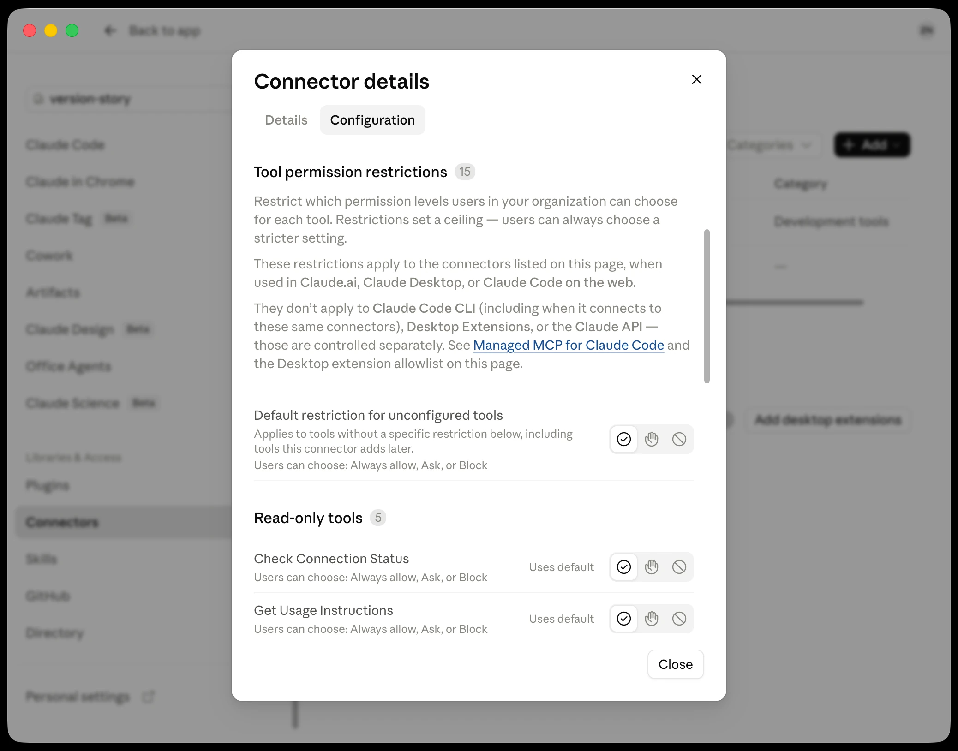Image resolution: width=958 pixels, height=751 pixels.
Task: Set default restriction to Block
Action: (x=679, y=439)
